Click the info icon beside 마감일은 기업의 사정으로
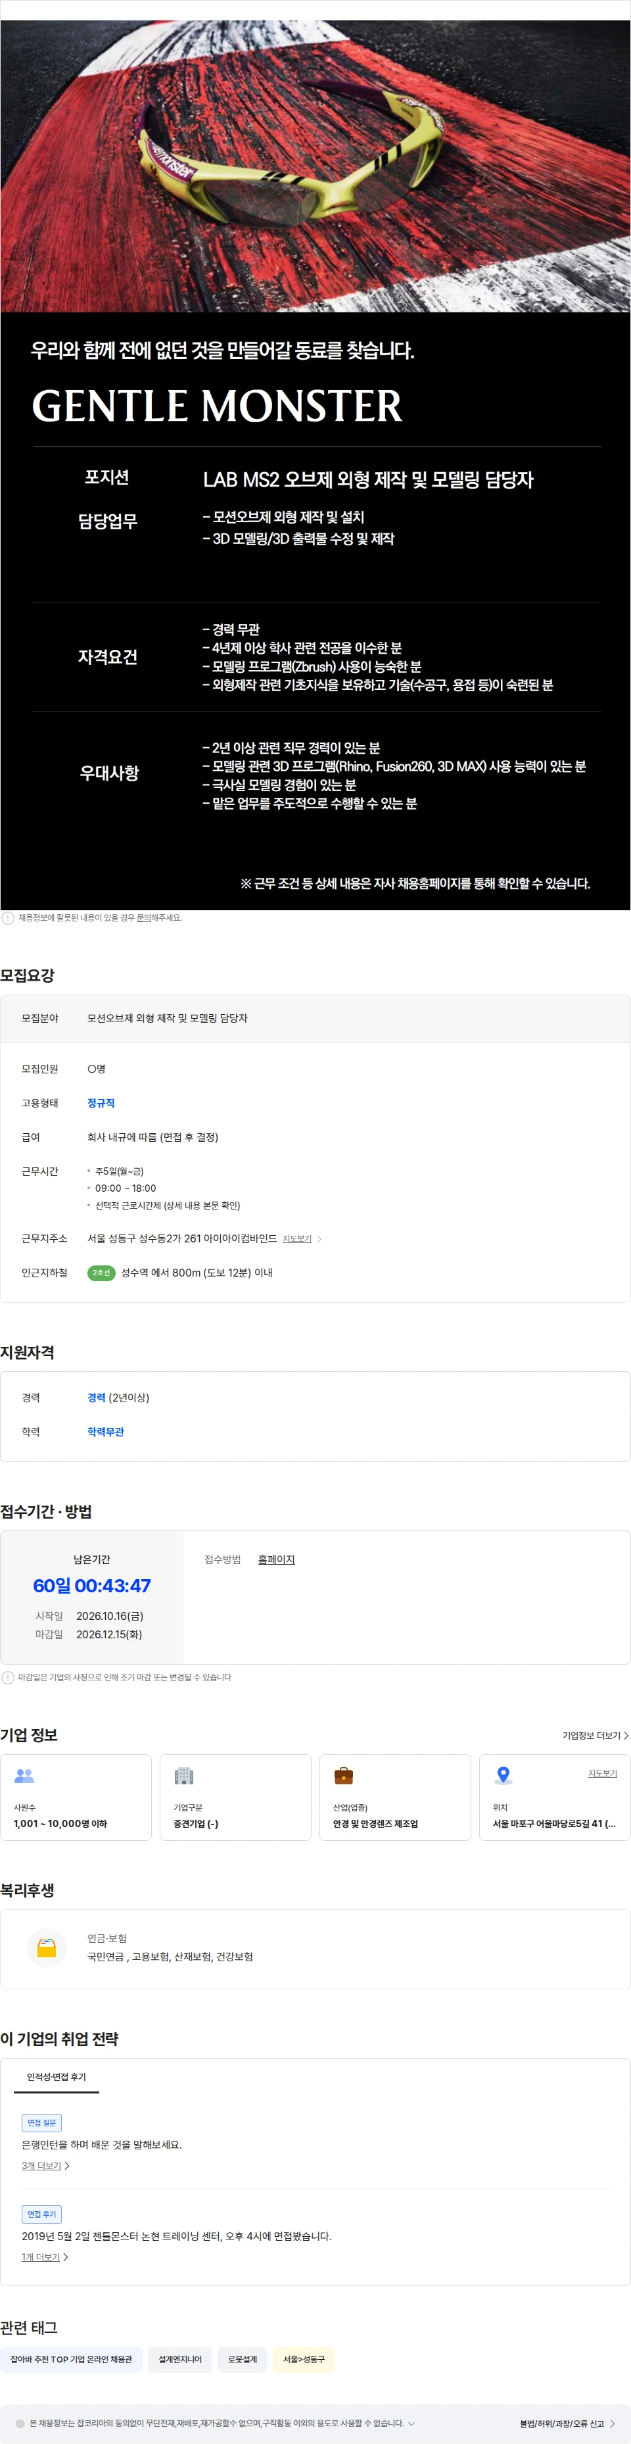631x2444 pixels. coord(8,1677)
